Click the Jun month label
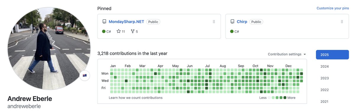355x111 pixels. 190,66
